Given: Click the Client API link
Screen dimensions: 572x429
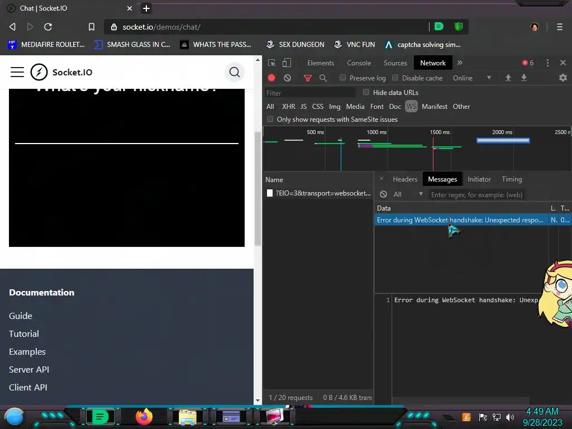Looking at the screenshot, I should click(28, 388).
